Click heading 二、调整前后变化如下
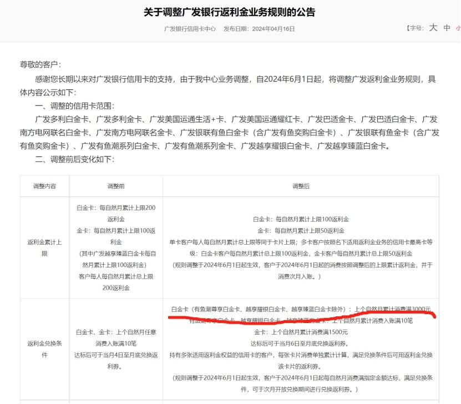This screenshot has height=404, width=461. click(x=75, y=159)
